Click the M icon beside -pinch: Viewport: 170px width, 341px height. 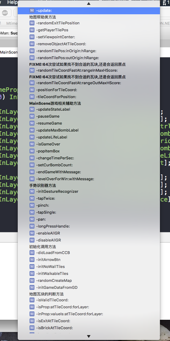click(x=32, y=206)
